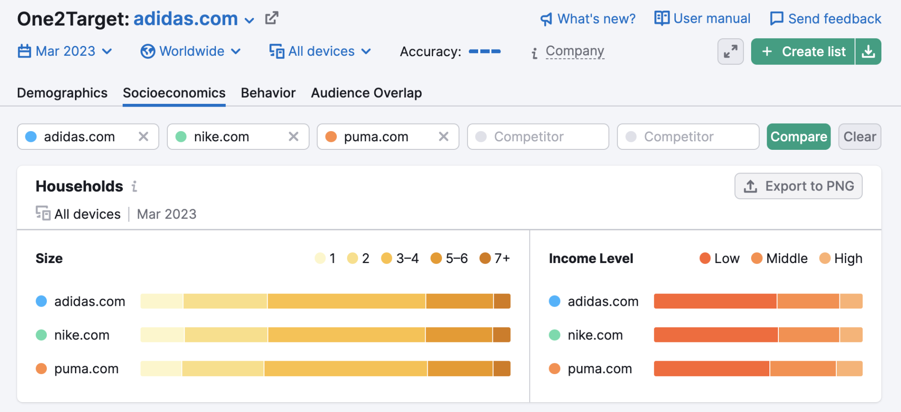This screenshot has height=412, width=901.
Task: Expand the report to full screen
Action: [731, 52]
